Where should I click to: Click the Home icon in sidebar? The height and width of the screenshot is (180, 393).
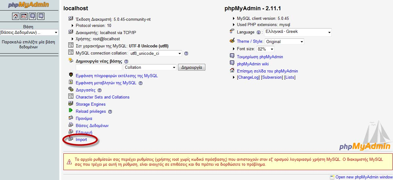(x=16, y=16)
